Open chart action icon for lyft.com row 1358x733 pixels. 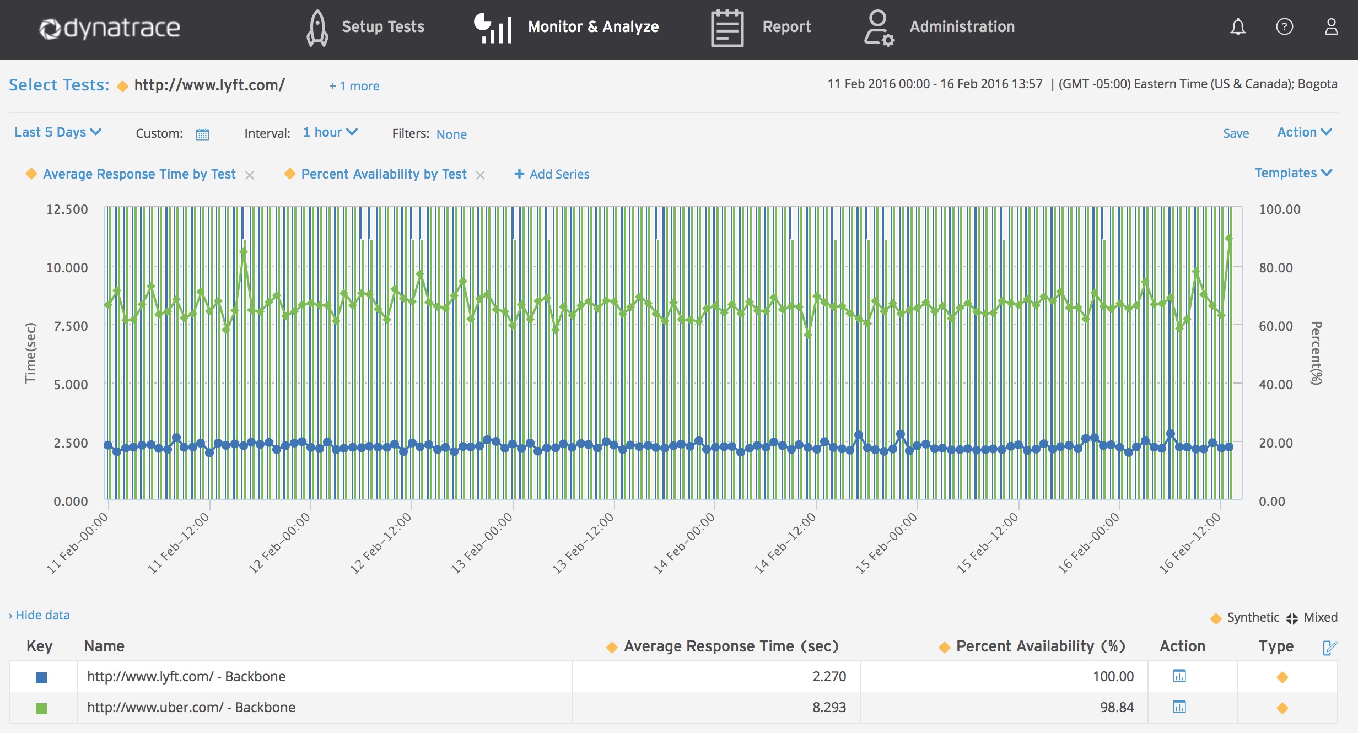coord(1179,676)
